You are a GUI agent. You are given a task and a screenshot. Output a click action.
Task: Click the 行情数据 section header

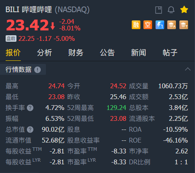coord(19,70)
